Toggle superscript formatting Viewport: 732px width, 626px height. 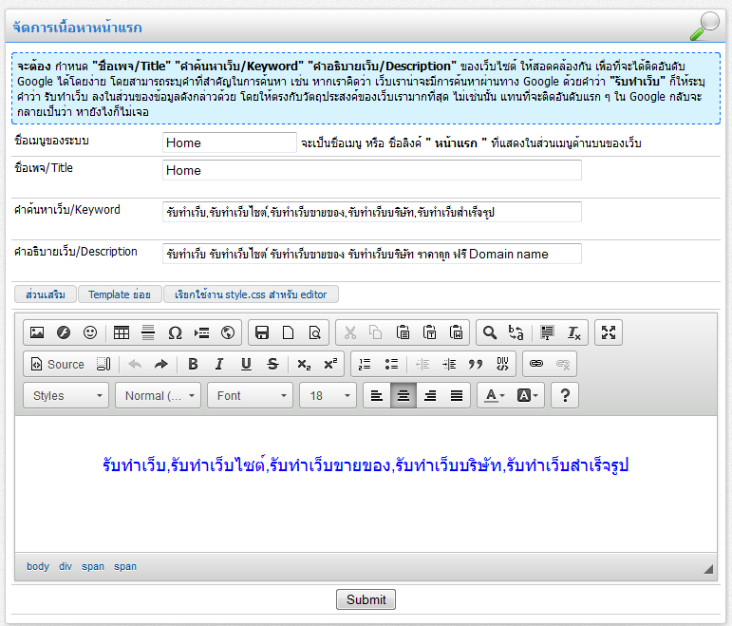tap(330, 364)
